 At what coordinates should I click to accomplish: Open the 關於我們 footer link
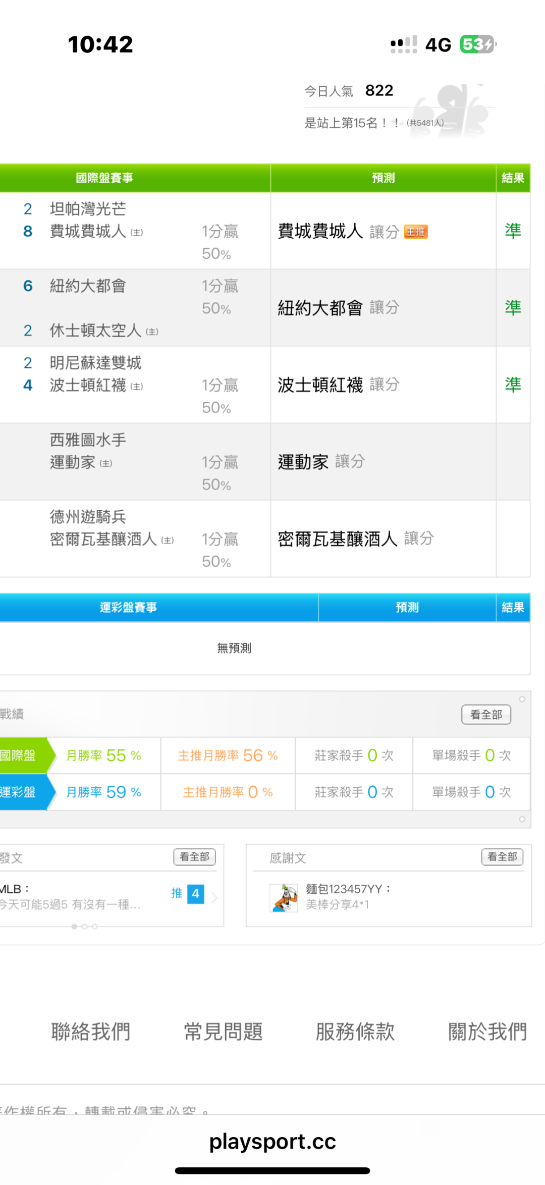pos(487,1032)
